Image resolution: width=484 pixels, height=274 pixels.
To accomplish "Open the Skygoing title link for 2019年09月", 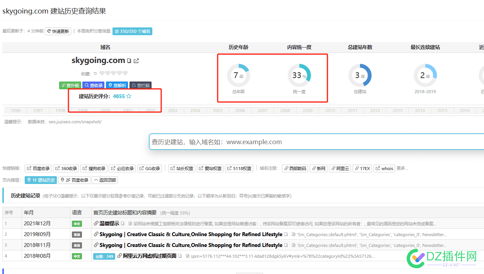I will click(191, 234).
